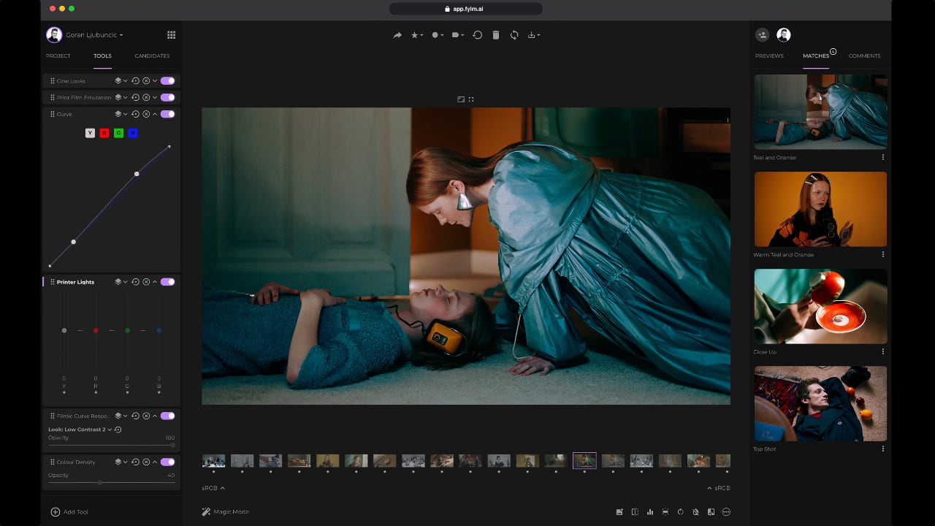
Task: Click the histogram icon in bottom toolbar
Action: click(x=650, y=512)
